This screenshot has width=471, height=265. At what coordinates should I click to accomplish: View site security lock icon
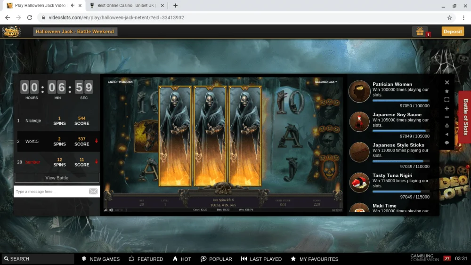tap(43, 18)
